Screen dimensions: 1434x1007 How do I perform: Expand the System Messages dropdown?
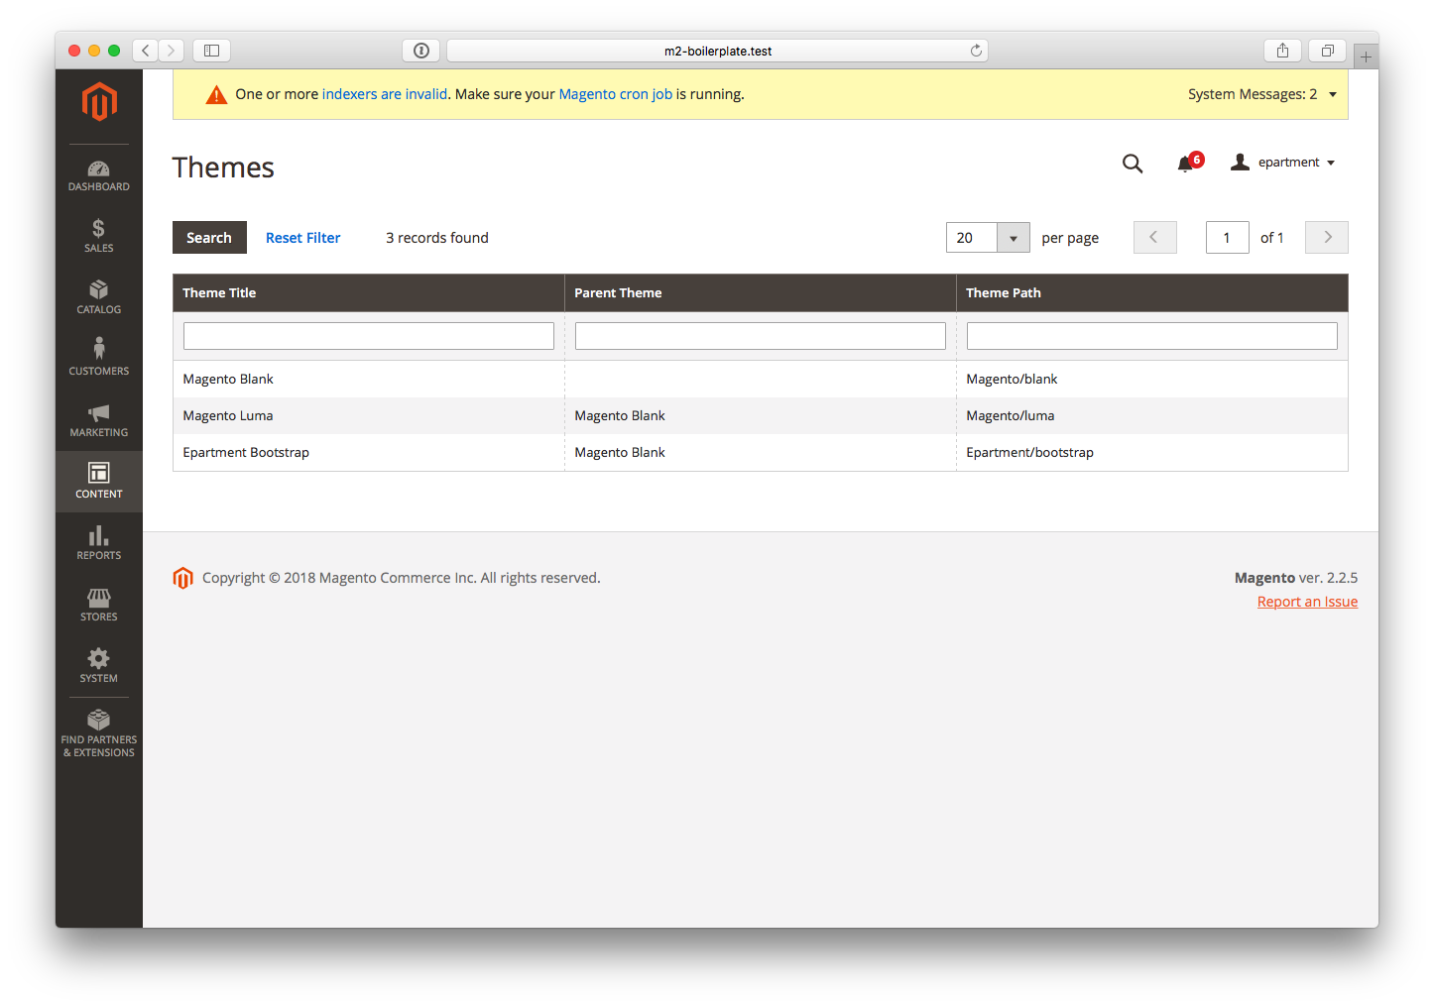[x=1262, y=94]
